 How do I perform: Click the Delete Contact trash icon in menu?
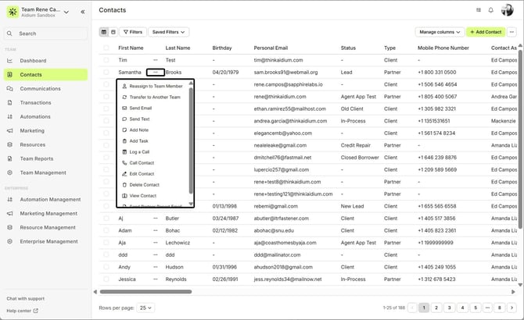pos(124,185)
